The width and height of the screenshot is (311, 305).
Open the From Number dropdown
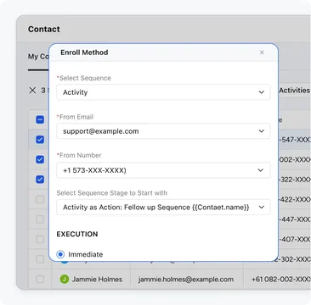pos(163,170)
